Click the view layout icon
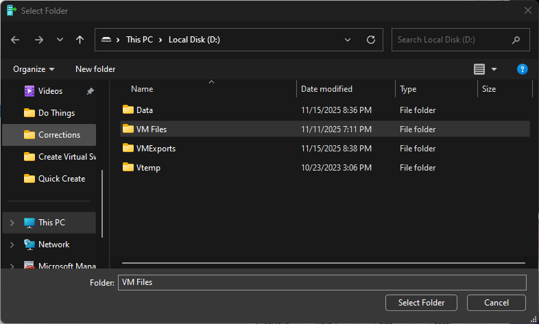This screenshot has height=324, width=539. 479,69
